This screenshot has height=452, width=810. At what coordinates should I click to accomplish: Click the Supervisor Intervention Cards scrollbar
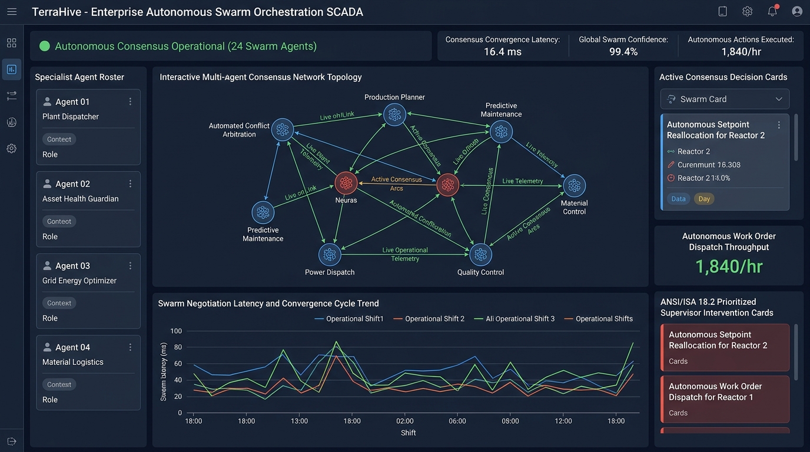click(x=796, y=352)
